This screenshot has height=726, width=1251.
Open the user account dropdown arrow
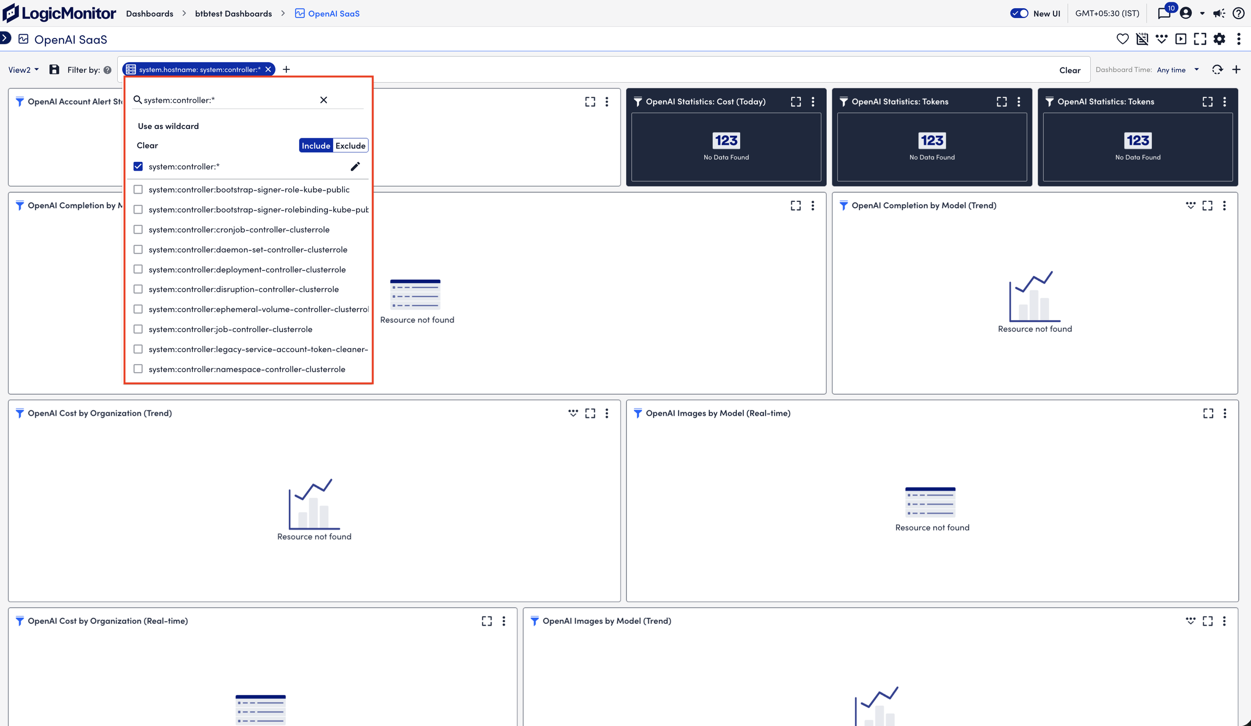point(1202,13)
